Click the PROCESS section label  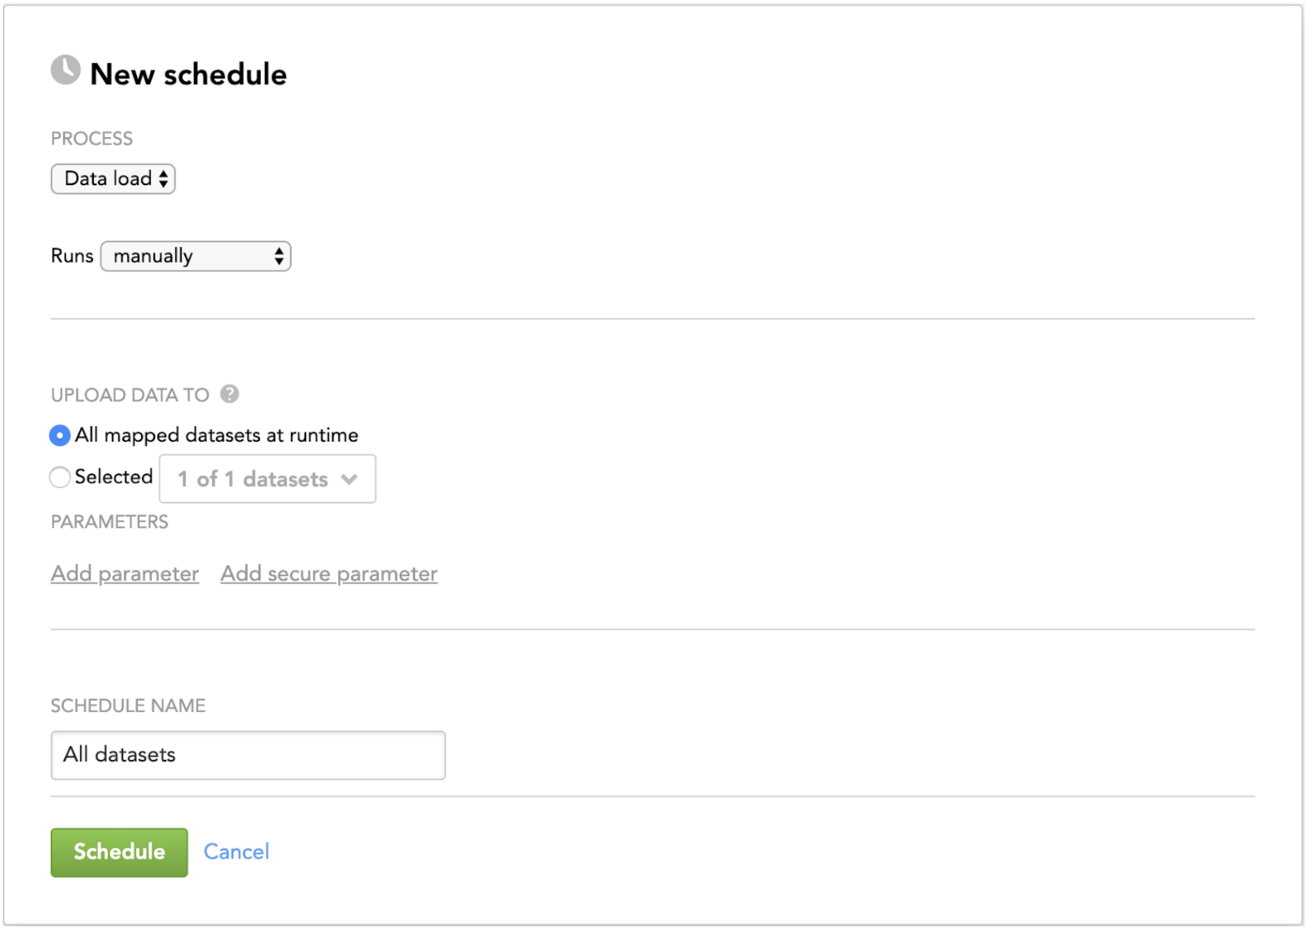(x=92, y=139)
